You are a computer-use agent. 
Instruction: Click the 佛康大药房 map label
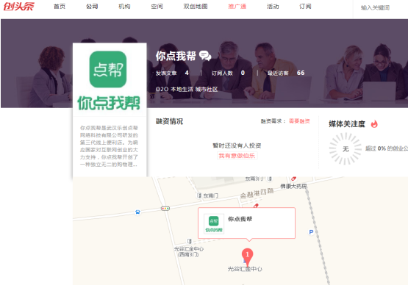pos(293,187)
